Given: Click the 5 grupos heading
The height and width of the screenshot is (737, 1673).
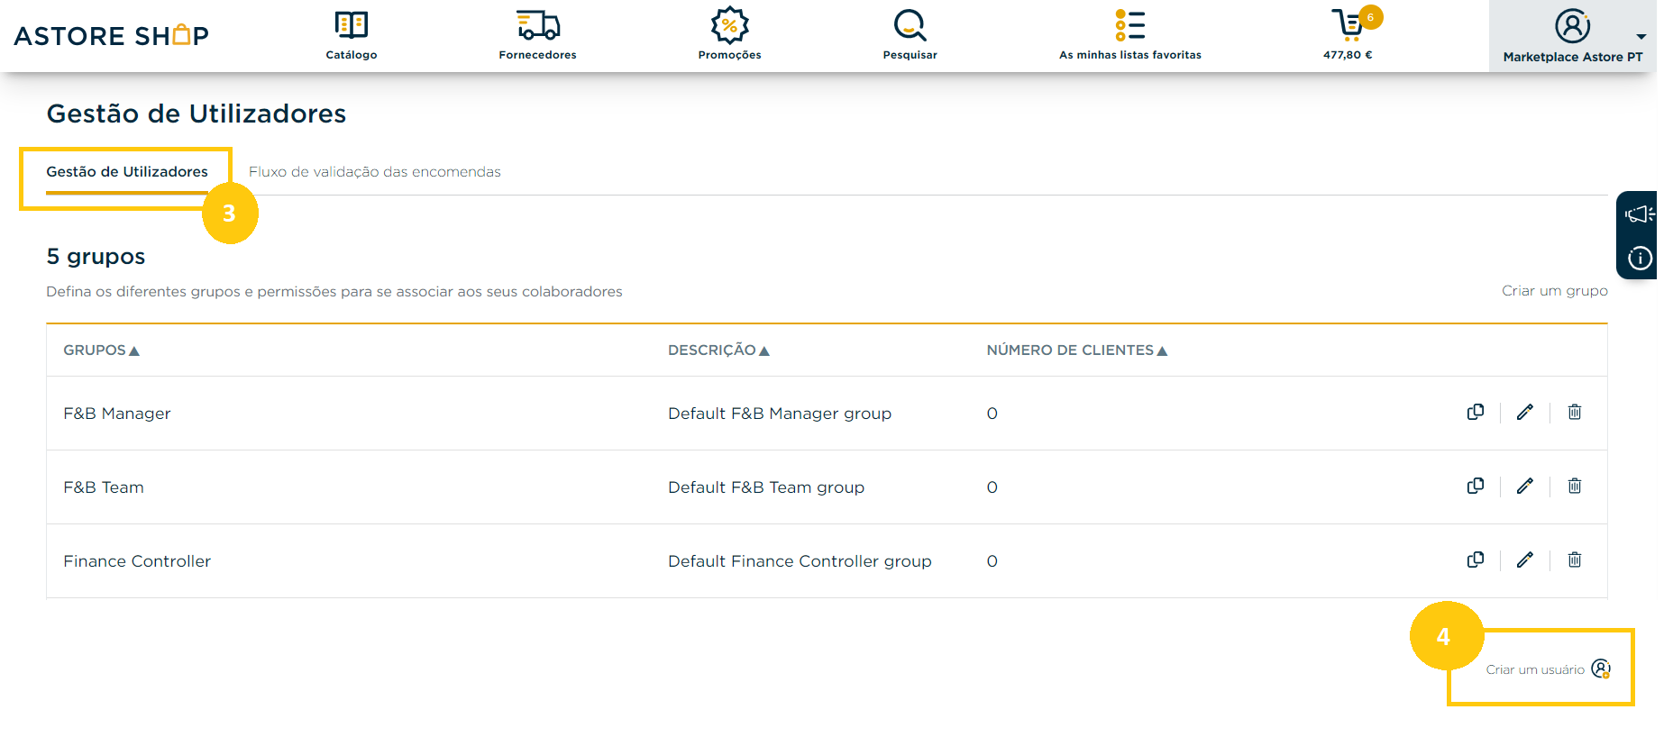Looking at the screenshot, I should [x=96, y=257].
